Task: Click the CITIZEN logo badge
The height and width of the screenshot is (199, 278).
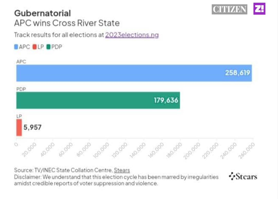Action: click(229, 9)
